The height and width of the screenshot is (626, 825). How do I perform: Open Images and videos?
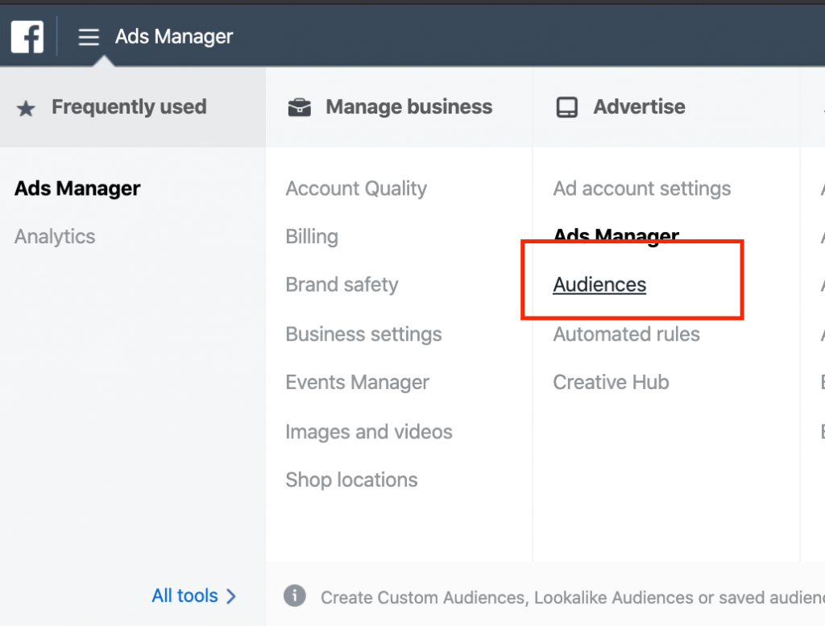[369, 432]
